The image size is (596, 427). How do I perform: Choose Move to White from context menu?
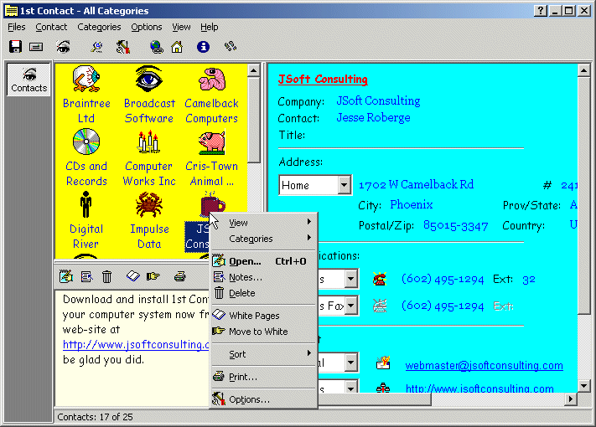(263, 332)
